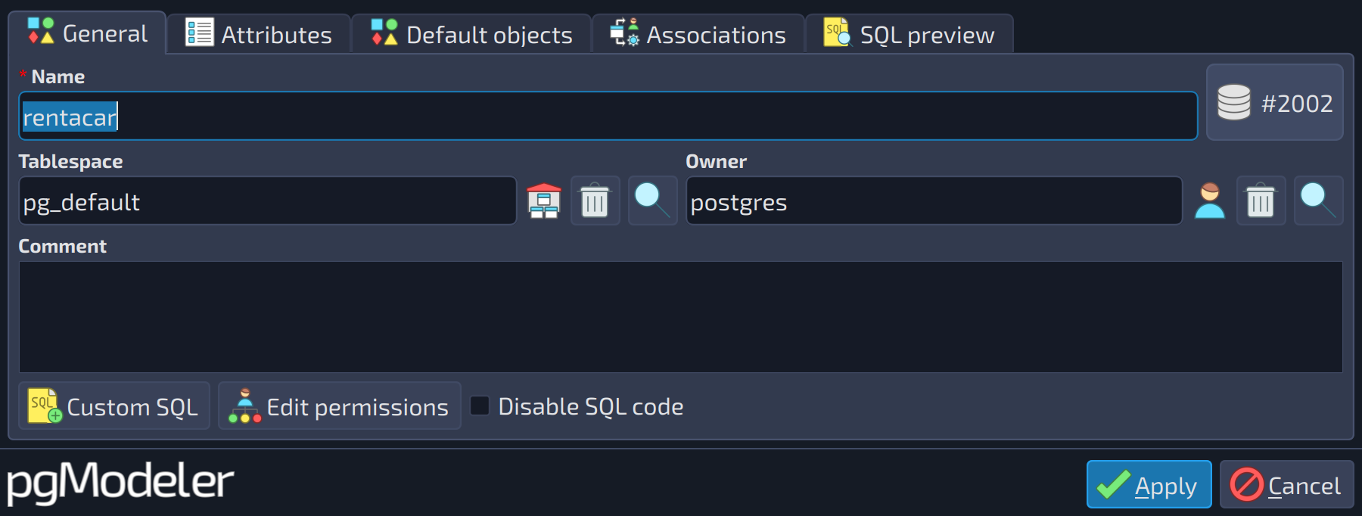Open the SQL preview tab
This screenshot has height=516, width=1362.
pos(909,35)
